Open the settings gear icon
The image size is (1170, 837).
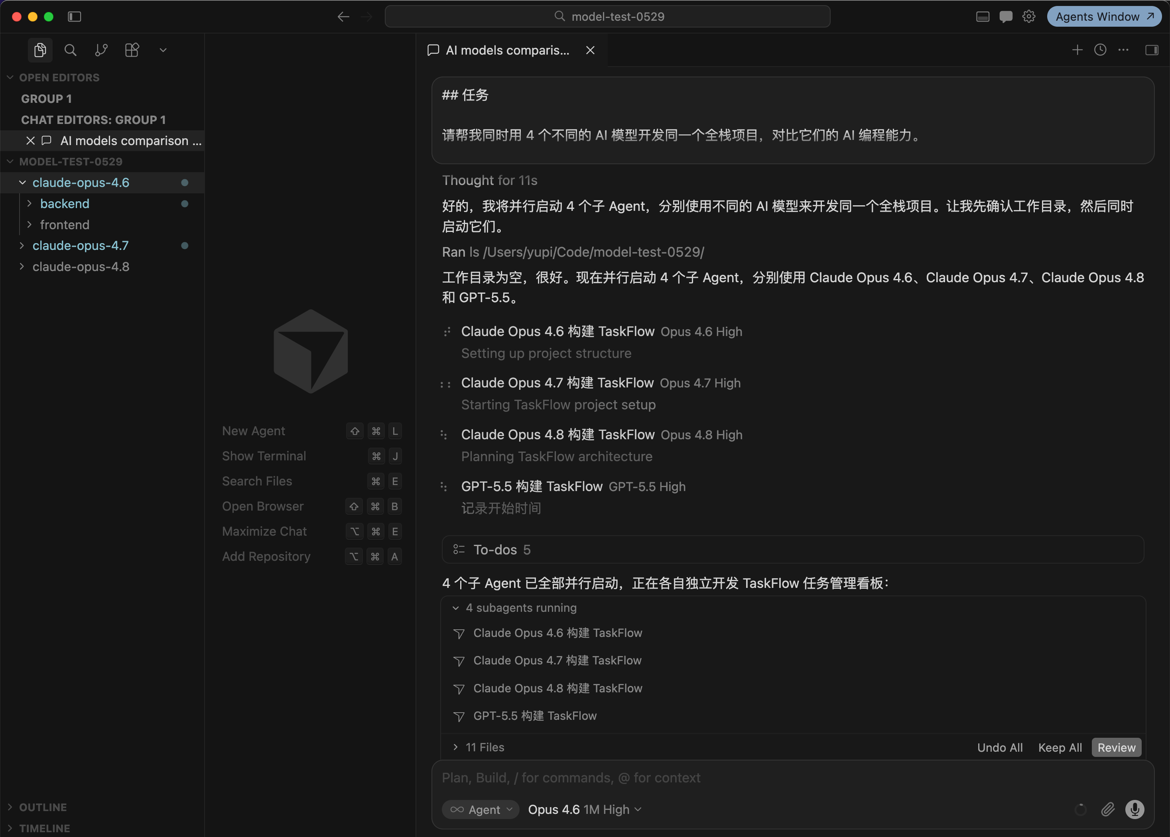pyautogui.click(x=1029, y=16)
